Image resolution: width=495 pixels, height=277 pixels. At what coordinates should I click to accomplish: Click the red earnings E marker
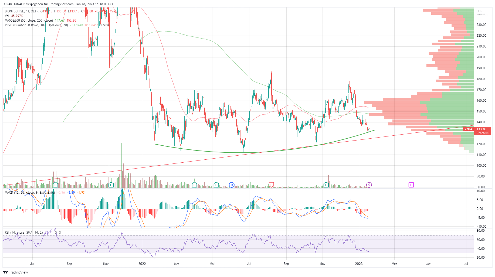click(271, 185)
